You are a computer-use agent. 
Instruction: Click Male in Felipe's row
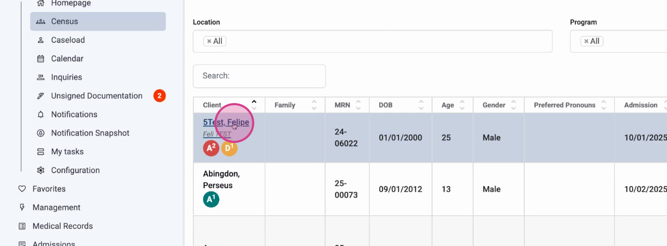491,138
